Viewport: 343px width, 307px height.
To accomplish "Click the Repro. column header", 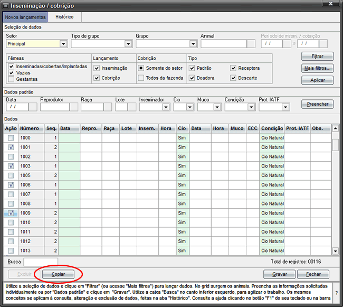I will [91, 128].
